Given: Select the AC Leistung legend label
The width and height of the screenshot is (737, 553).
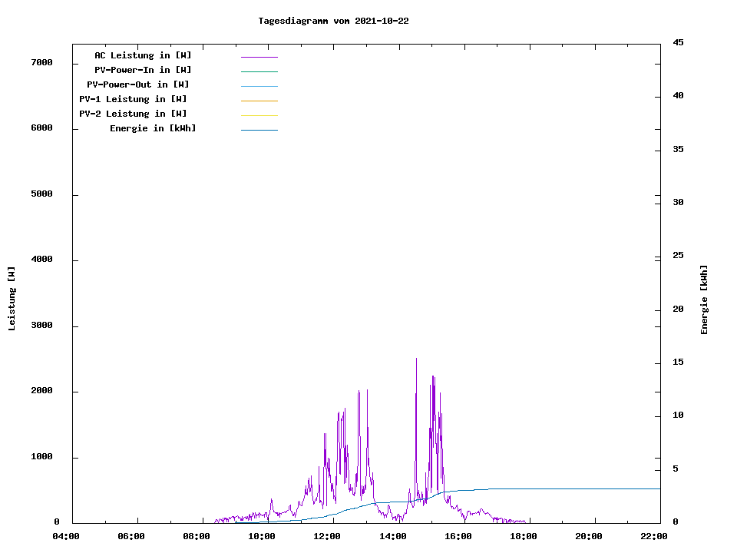Looking at the screenshot, I should 143,55.
